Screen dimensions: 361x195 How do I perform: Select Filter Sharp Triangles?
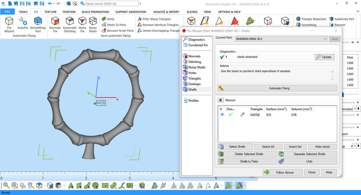click(x=154, y=19)
